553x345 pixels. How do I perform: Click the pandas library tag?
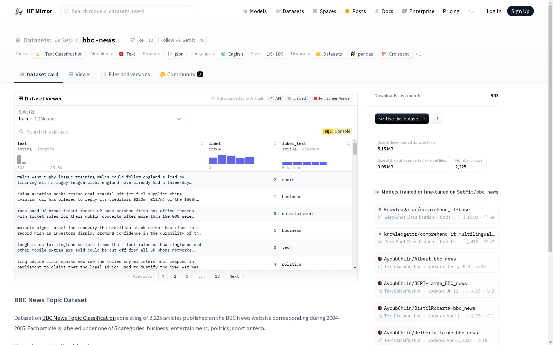coord(362,54)
